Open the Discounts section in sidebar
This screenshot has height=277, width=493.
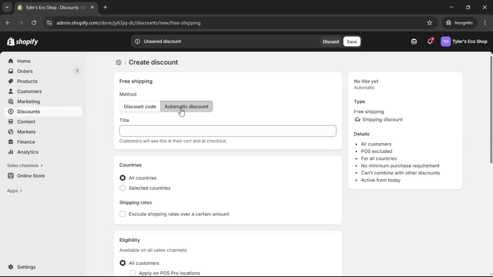coord(29,112)
